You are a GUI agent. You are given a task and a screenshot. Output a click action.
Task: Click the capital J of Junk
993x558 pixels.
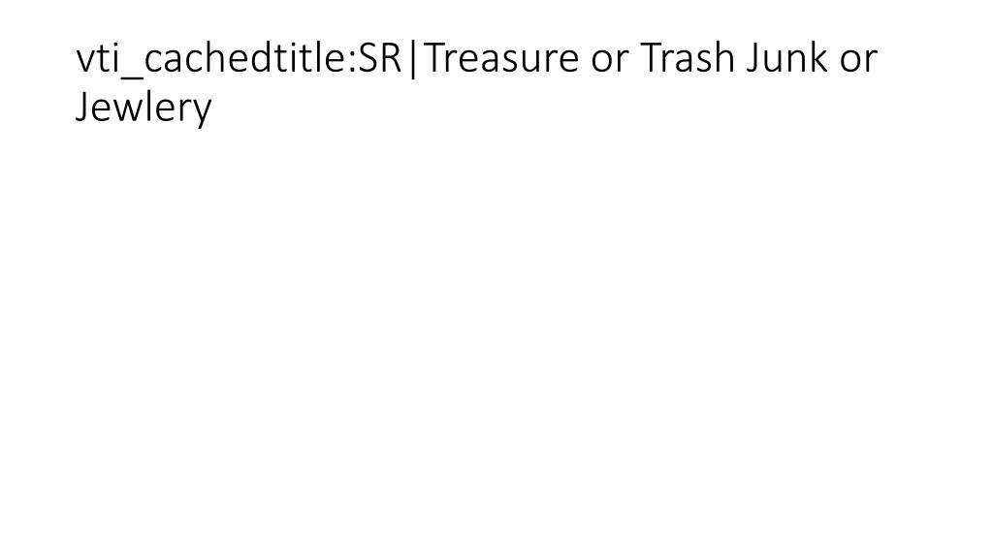tap(752, 59)
